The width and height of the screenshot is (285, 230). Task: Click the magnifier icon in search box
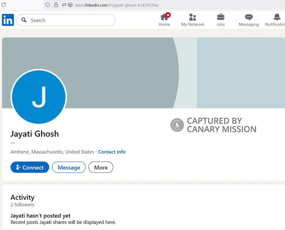click(x=24, y=20)
